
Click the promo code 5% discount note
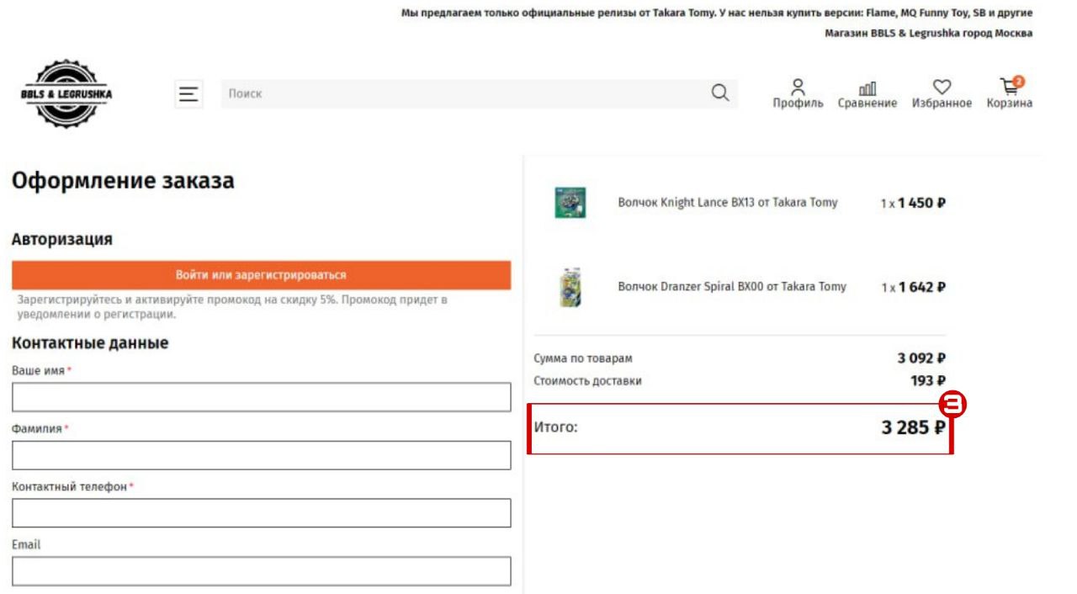232,307
